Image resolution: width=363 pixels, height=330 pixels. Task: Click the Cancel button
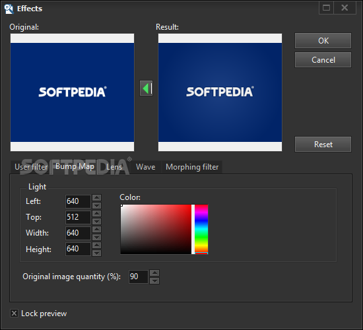(x=323, y=60)
